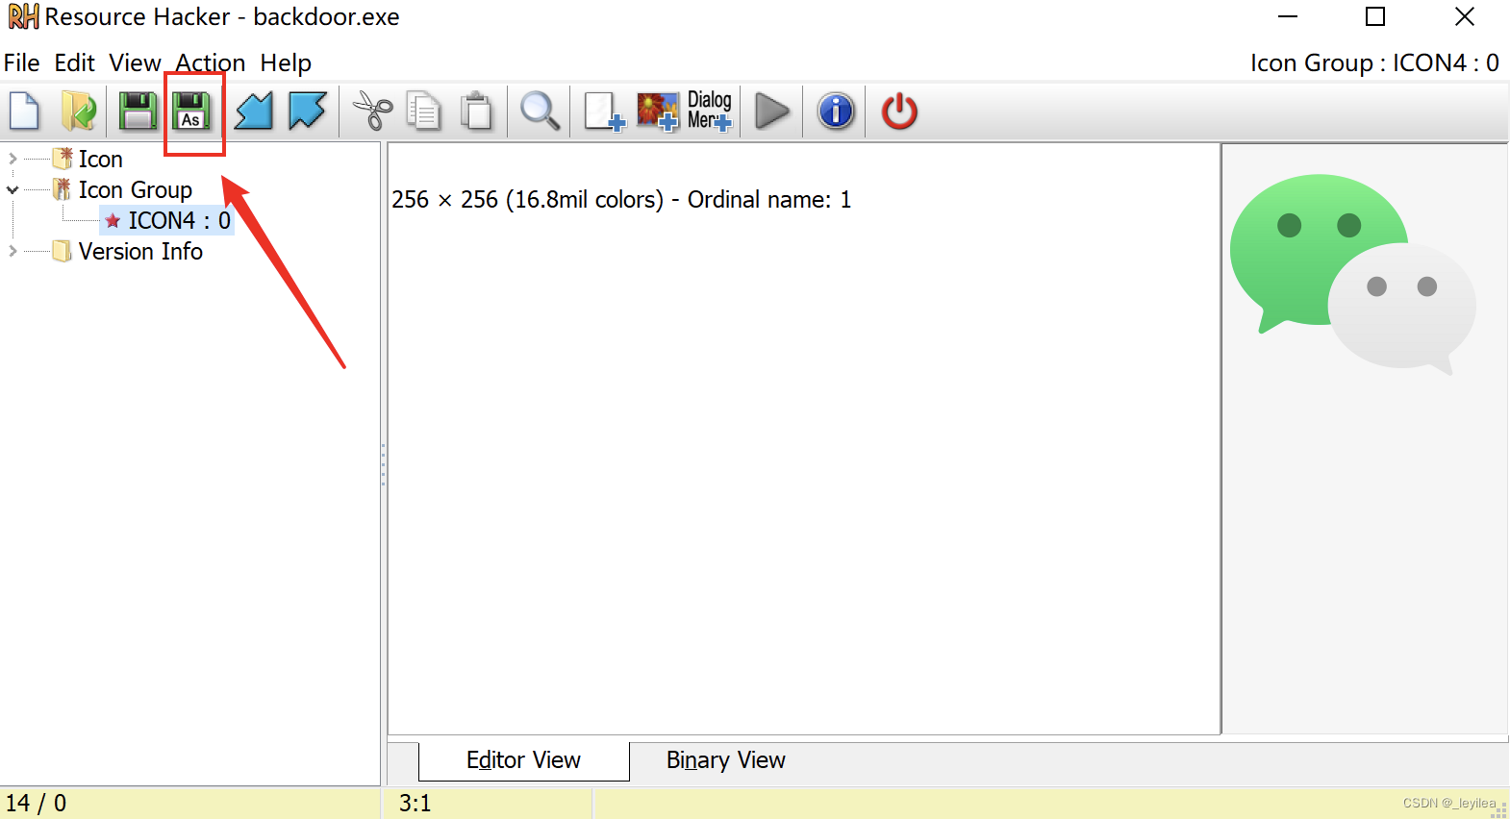This screenshot has width=1510, height=819.
Task: Click the red power exit icon
Action: [x=899, y=112]
